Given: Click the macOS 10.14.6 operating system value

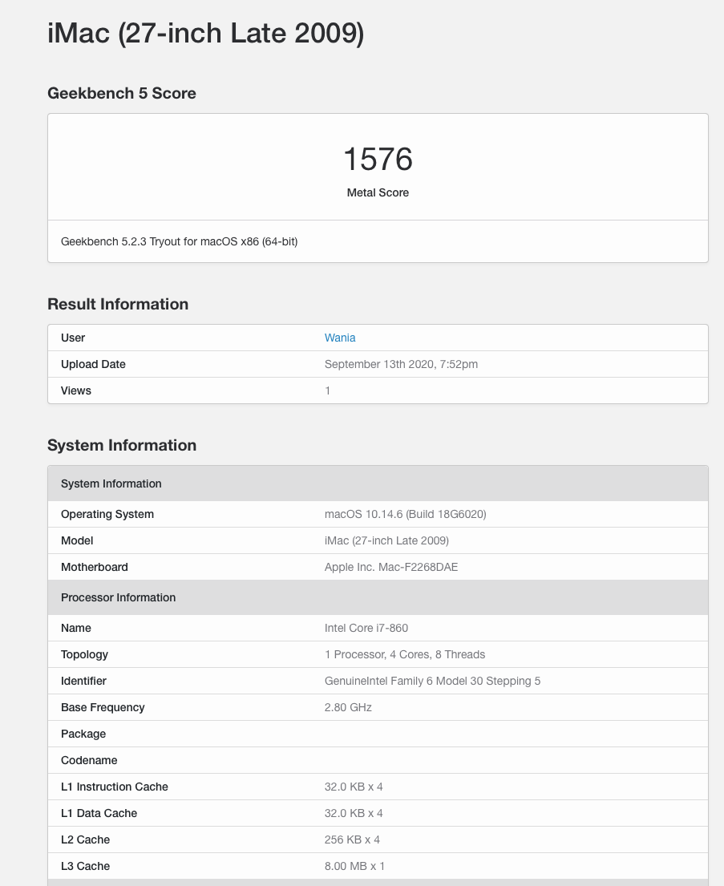Looking at the screenshot, I should 405,514.
